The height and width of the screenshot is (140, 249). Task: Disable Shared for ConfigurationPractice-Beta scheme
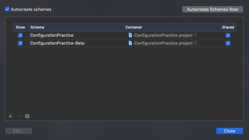pyautogui.click(x=228, y=43)
